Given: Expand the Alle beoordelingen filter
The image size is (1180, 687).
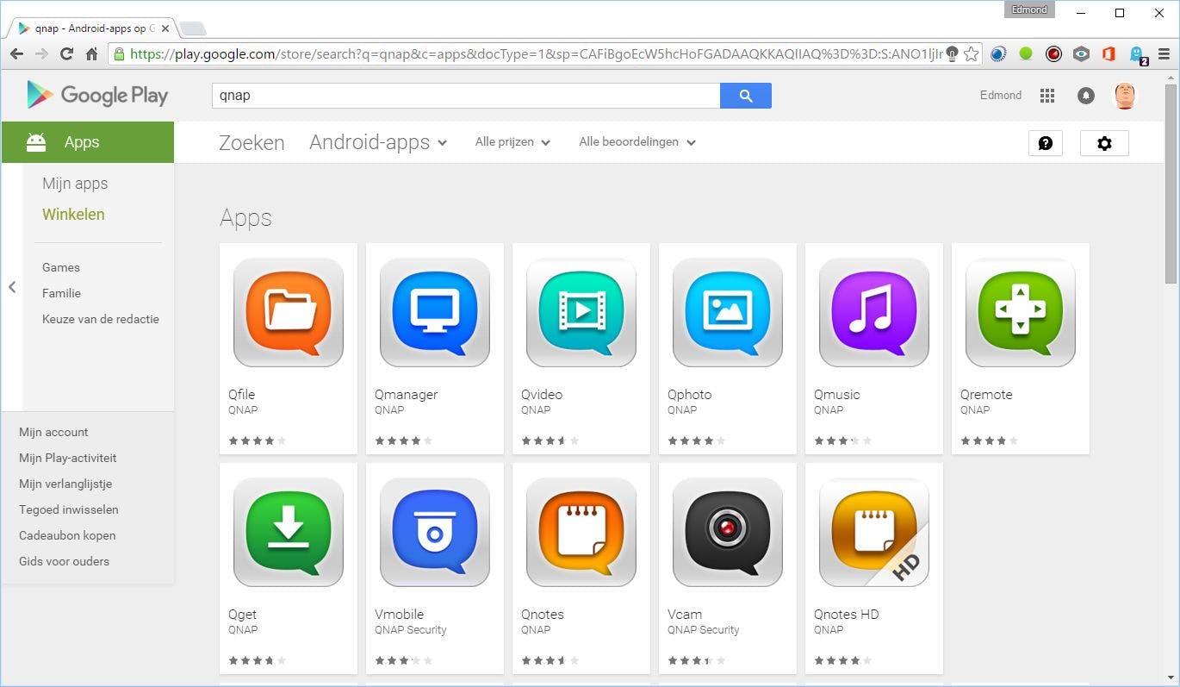Looking at the screenshot, I should tap(637, 142).
